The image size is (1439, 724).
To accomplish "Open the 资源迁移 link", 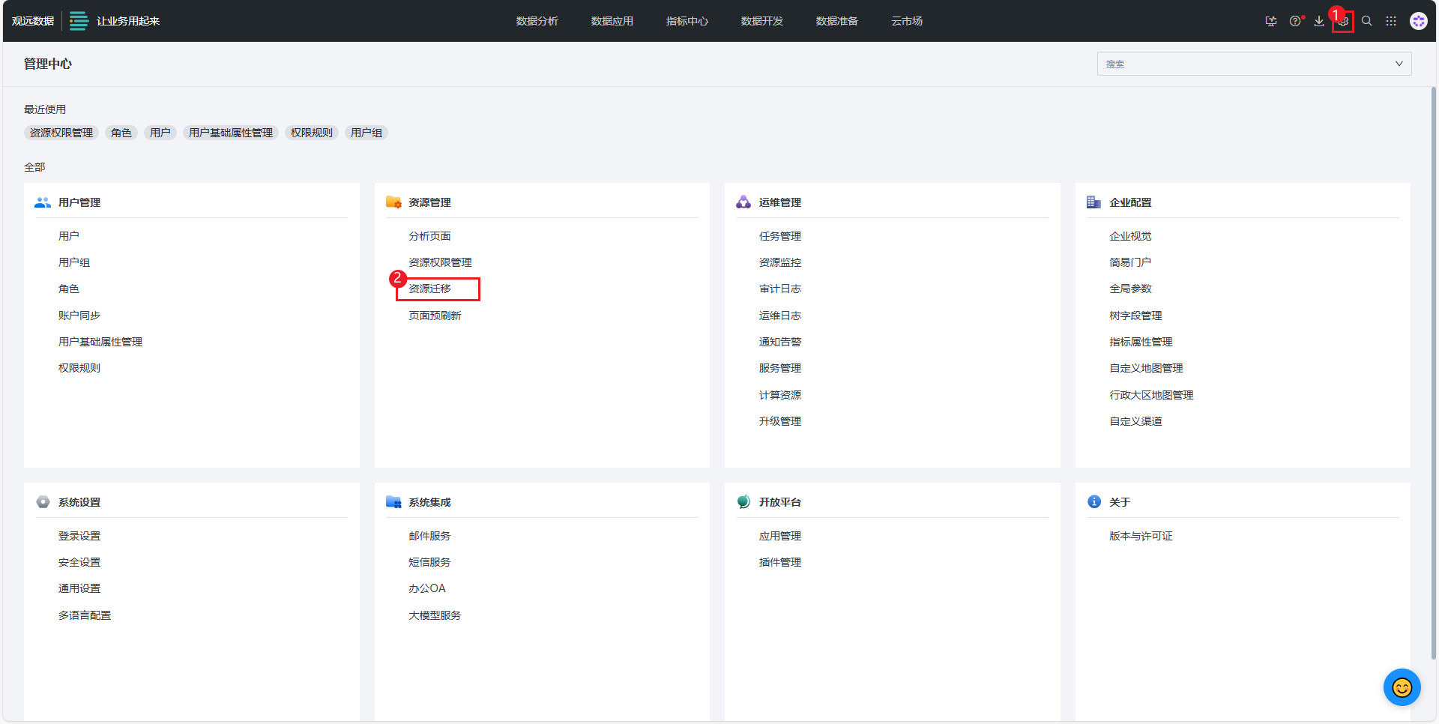I will [x=429, y=289].
